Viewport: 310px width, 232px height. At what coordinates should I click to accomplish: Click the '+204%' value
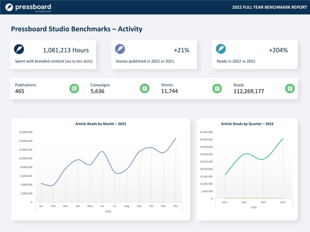click(278, 50)
